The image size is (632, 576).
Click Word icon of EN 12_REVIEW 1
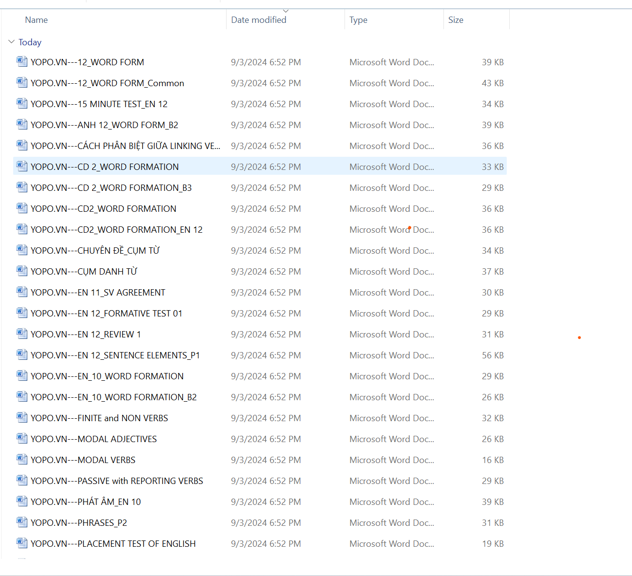(22, 334)
